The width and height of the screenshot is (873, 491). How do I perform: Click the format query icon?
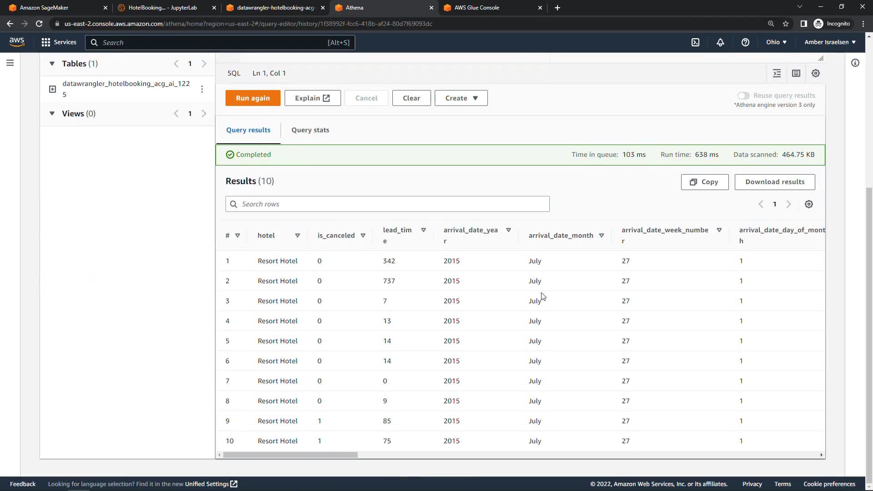[777, 73]
